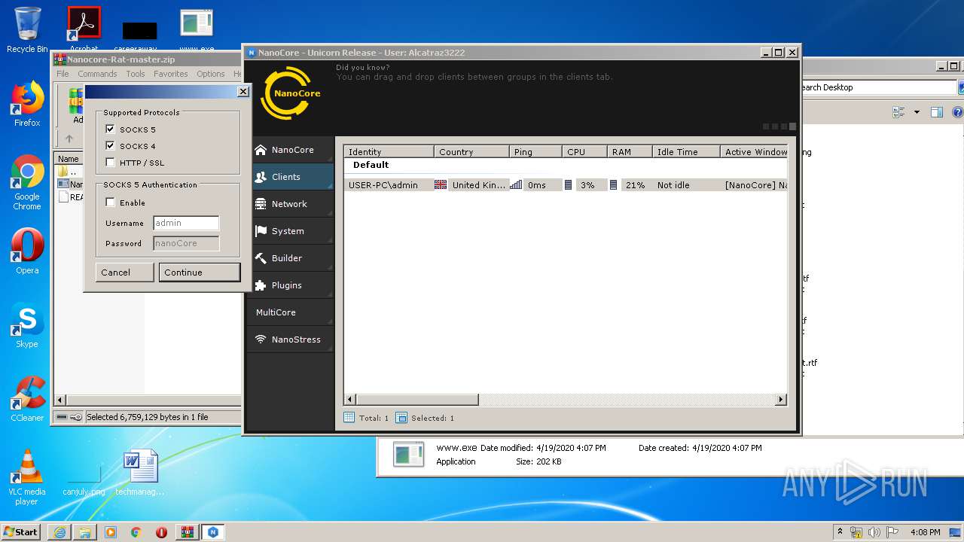The image size is (964, 542).
Task: Click Name column header in WinRAR list
Action: (x=69, y=159)
